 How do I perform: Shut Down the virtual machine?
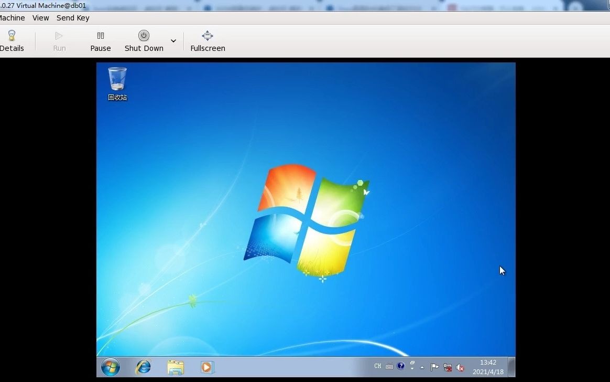pyautogui.click(x=144, y=41)
